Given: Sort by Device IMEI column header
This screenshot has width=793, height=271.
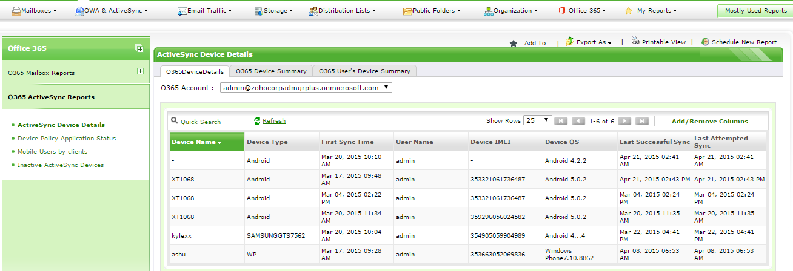Looking at the screenshot, I should pos(505,142).
